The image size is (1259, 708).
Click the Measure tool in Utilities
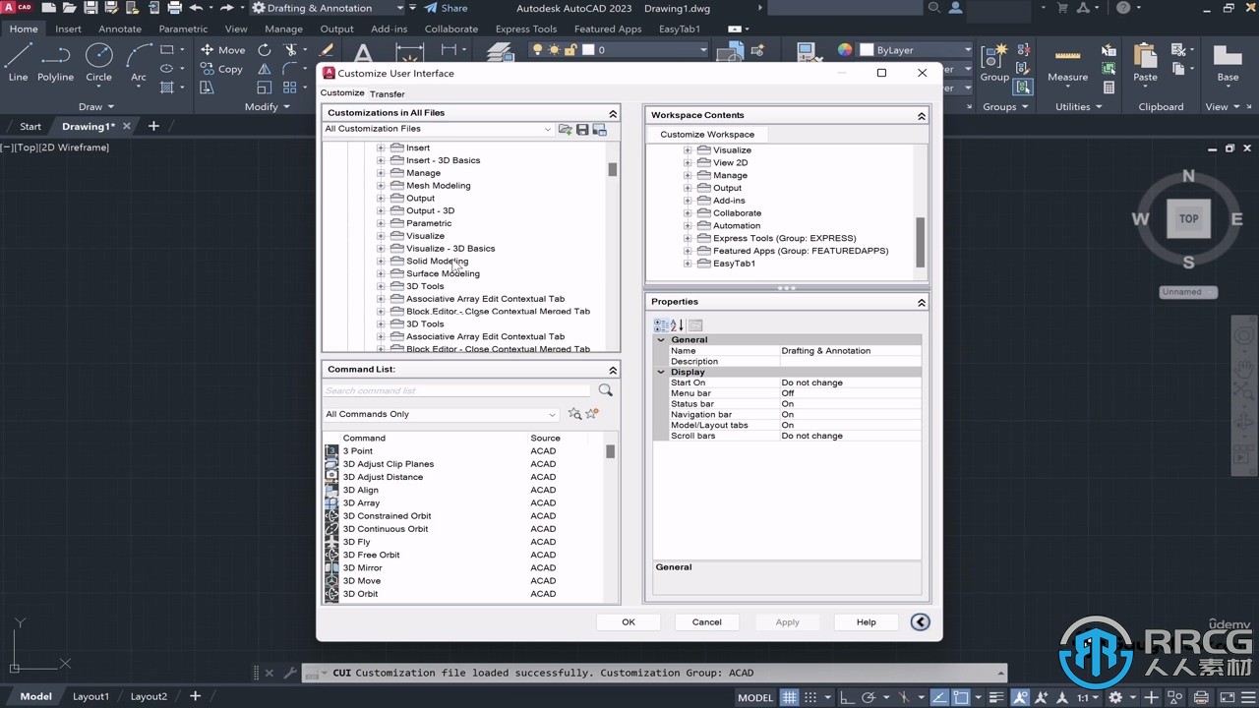pyautogui.click(x=1067, y=63)
